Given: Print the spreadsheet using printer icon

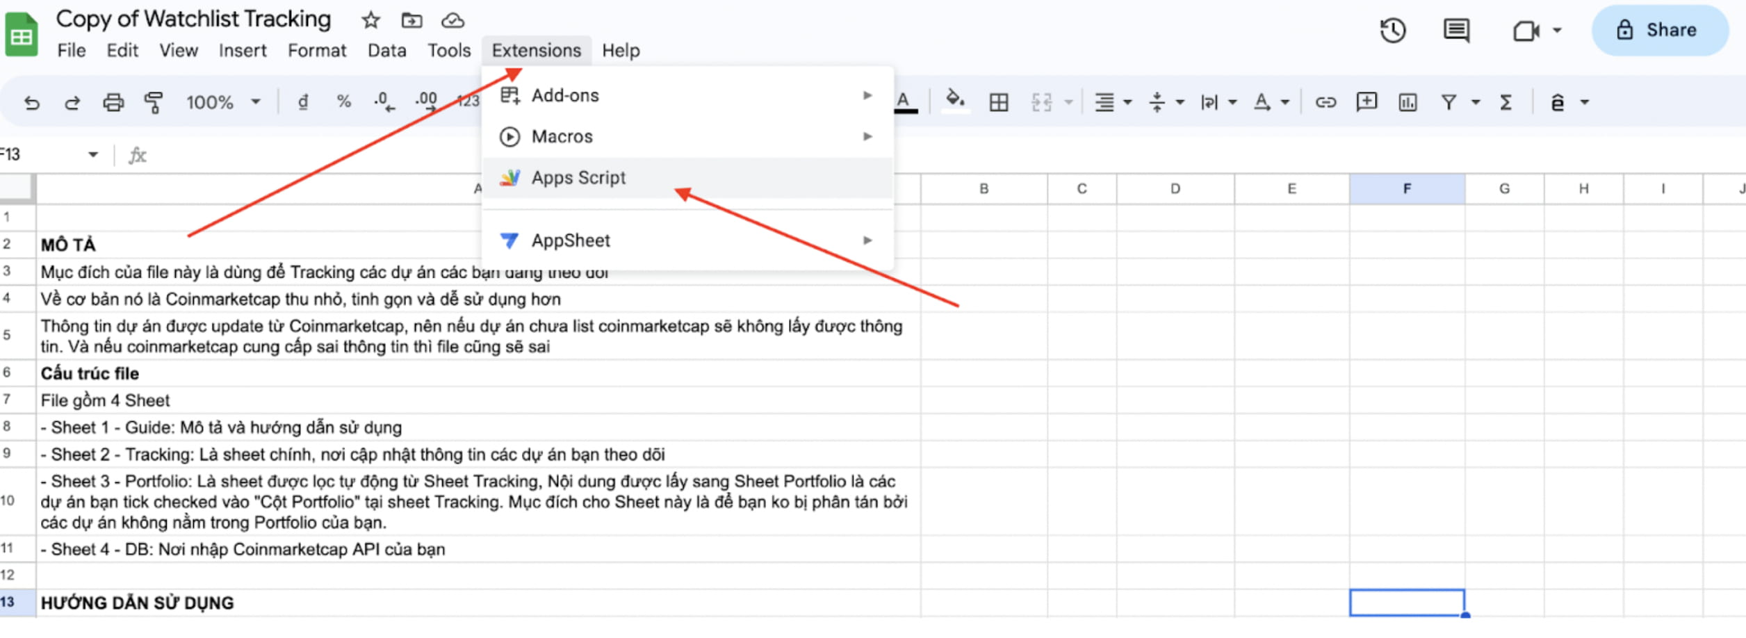Looking at the screenshot, I should coord(113,103).
